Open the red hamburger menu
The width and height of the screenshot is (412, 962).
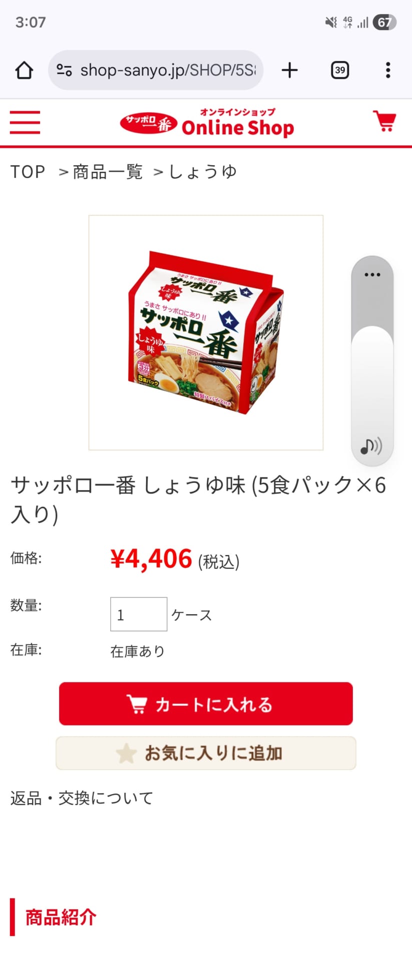[x=25, y=122]
